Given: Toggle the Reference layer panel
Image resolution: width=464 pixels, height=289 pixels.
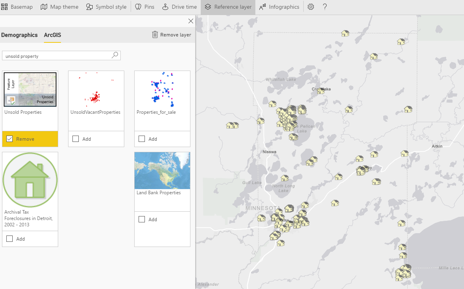Looking at the screenshot, I should pos(228,7).
